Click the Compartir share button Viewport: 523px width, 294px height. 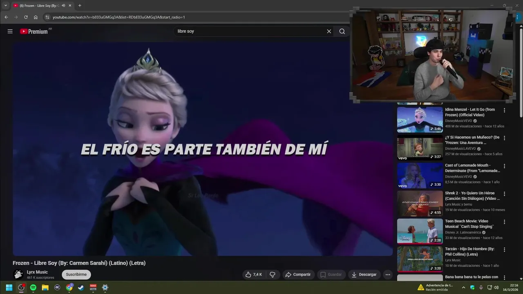tap(298, 274)
